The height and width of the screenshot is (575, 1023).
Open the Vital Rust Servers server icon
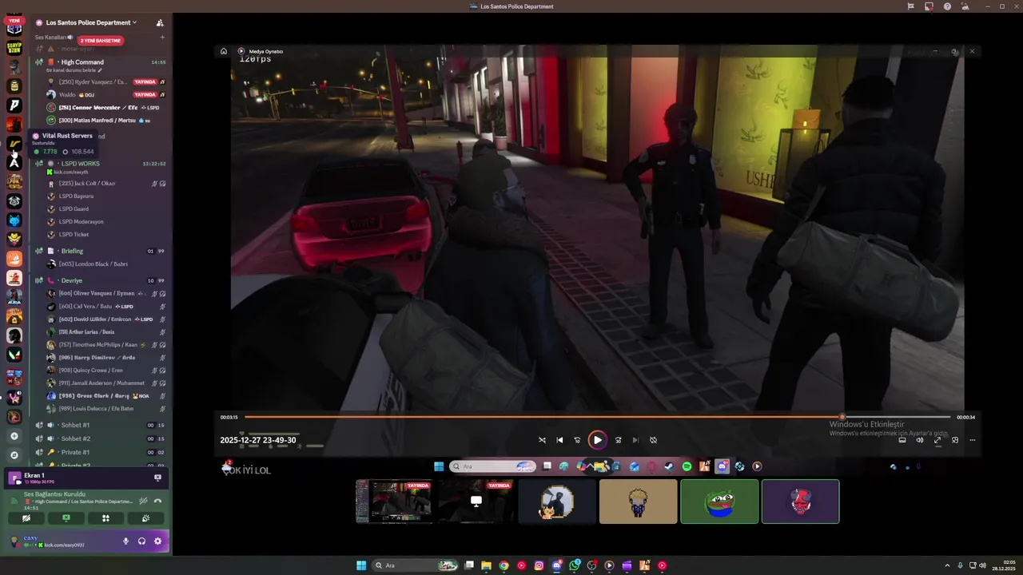[14, 144]
